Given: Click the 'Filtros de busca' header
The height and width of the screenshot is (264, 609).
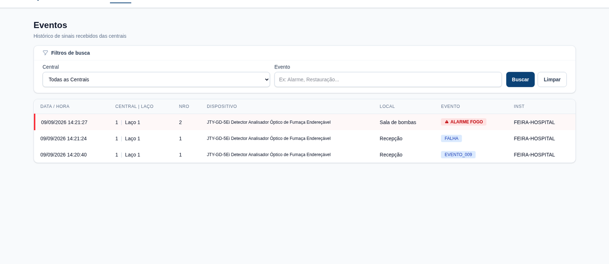Looking at the screenshot, I should (71, 53).
